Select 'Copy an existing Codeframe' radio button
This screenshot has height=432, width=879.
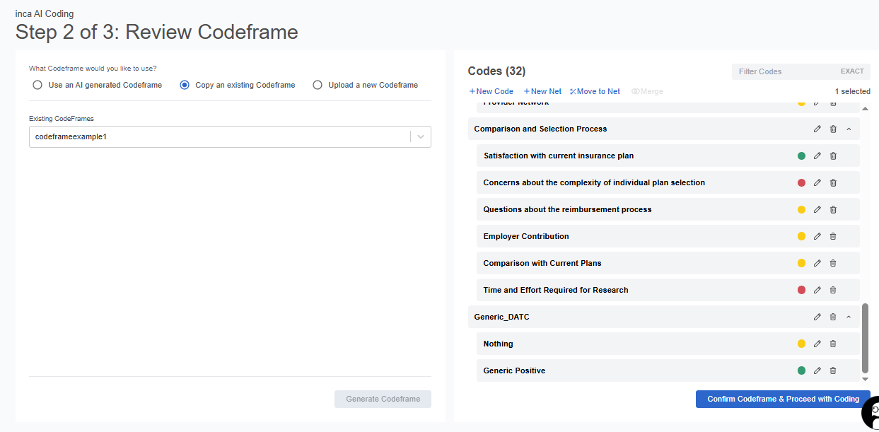[x=185, y=85]
